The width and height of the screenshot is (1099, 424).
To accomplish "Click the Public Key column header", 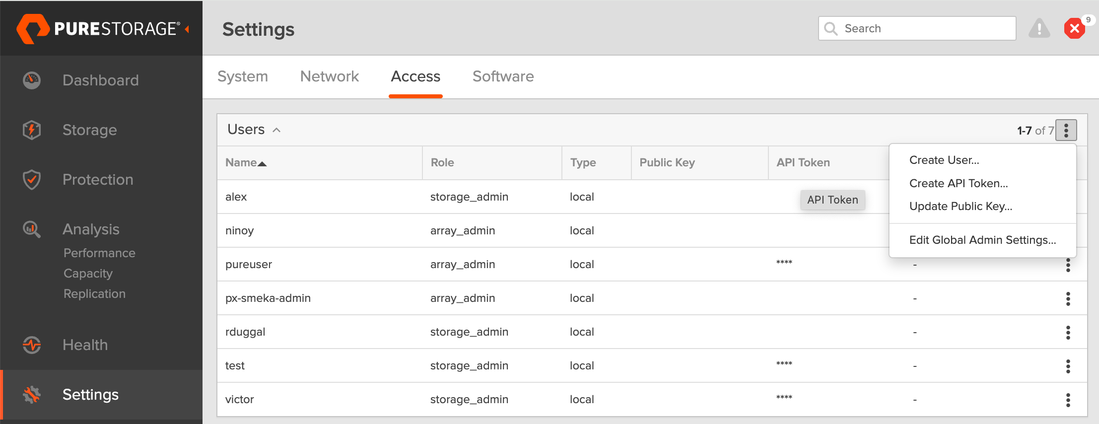I will pyautogui.click(x=667, y=163).
